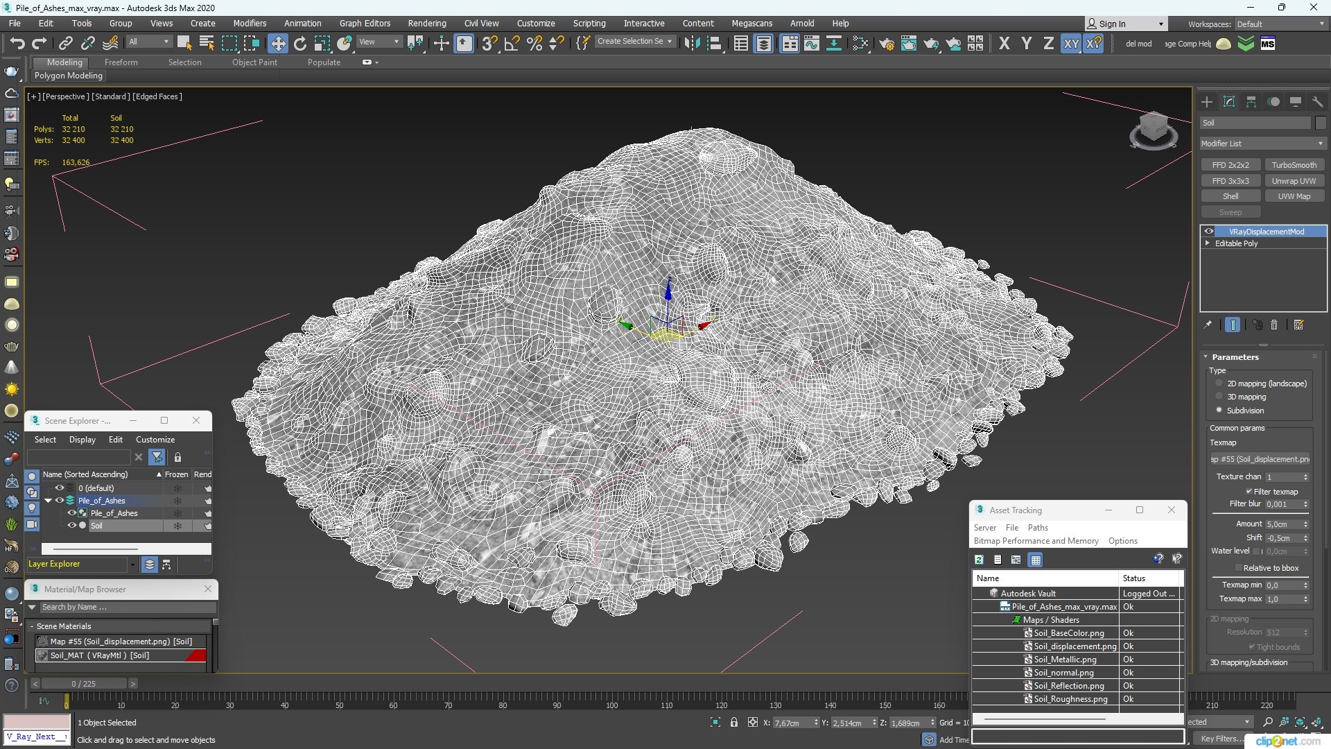Open reference coordinate View dropdown
The image size is (1331, 749).
[379, 42]
